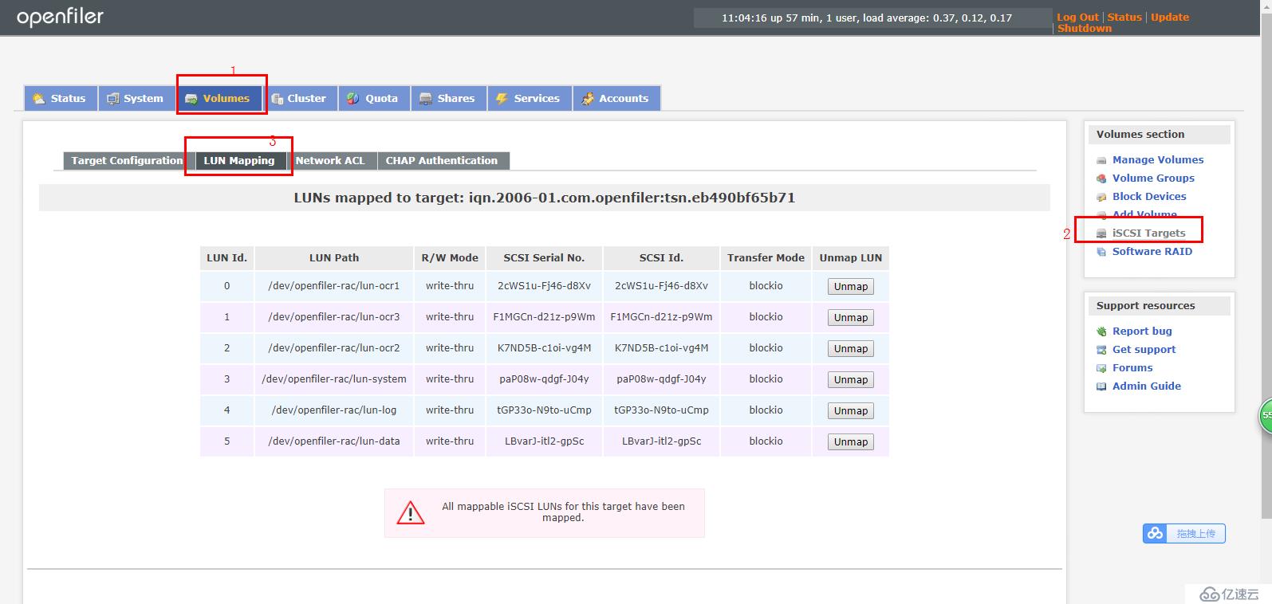Click the /dev/openfiler-rac/lun-system path cell
This screenshot has height=604, width=1272.
334,379
